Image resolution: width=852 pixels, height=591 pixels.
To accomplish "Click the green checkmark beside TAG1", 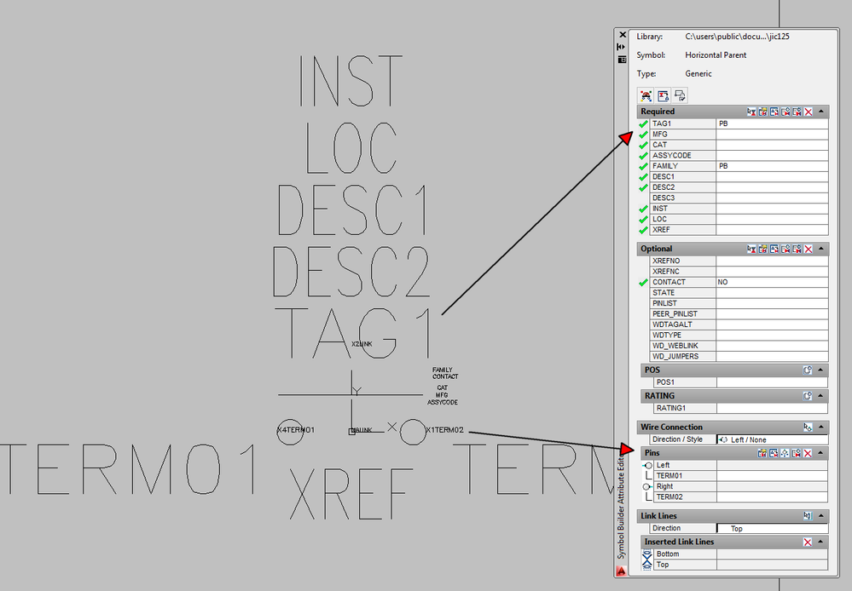I will coord(643,123).
